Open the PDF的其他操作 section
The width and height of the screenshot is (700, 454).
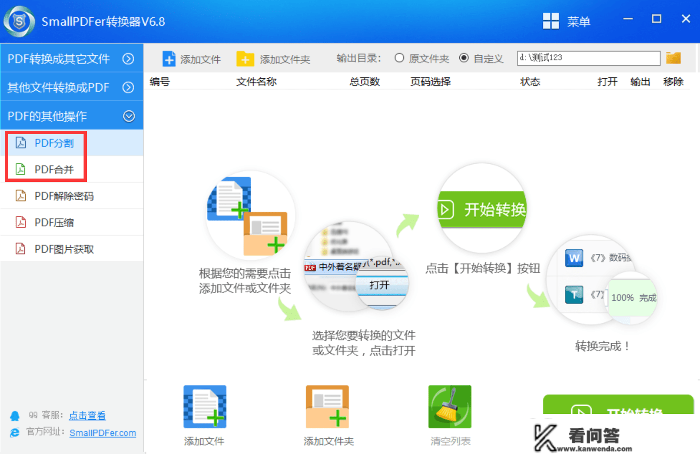[x=72, y=116]
